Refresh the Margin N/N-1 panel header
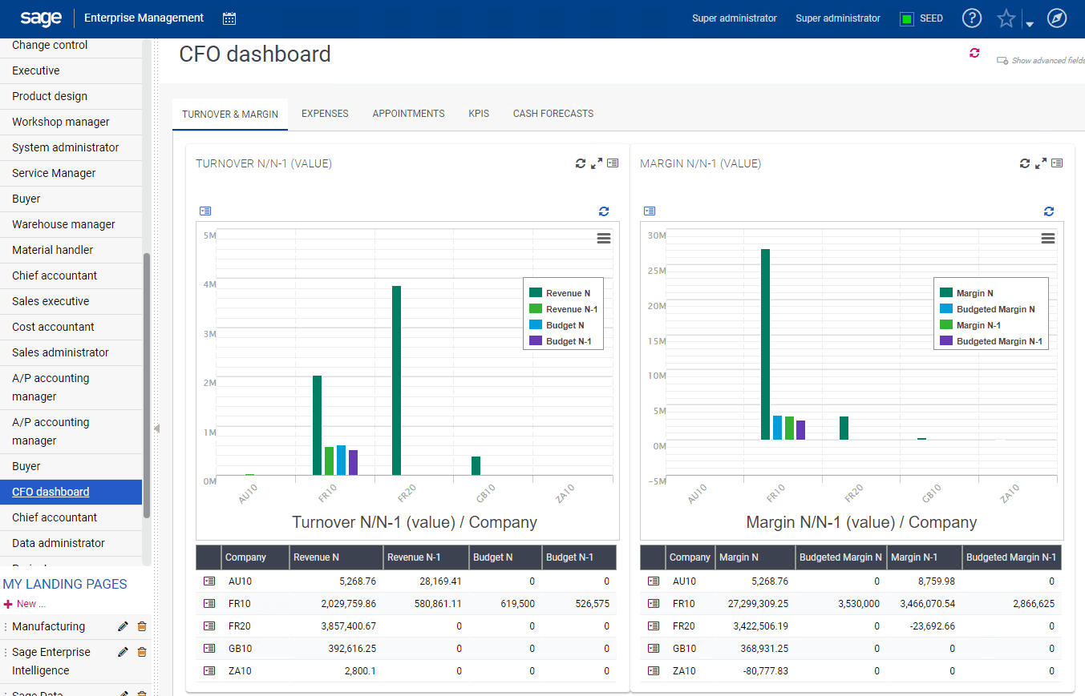1085x696 pixels. coord(1025,163)
